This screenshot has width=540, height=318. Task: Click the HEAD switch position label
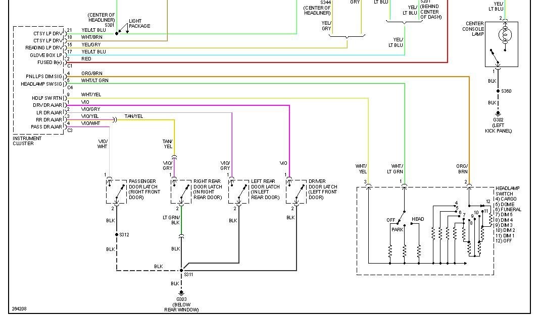coord(418,219)
